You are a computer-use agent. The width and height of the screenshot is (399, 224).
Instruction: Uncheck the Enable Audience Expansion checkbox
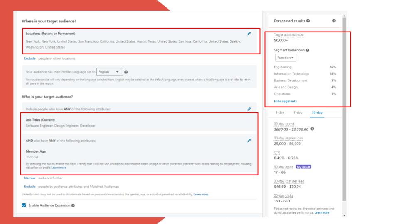click(24, 205)
